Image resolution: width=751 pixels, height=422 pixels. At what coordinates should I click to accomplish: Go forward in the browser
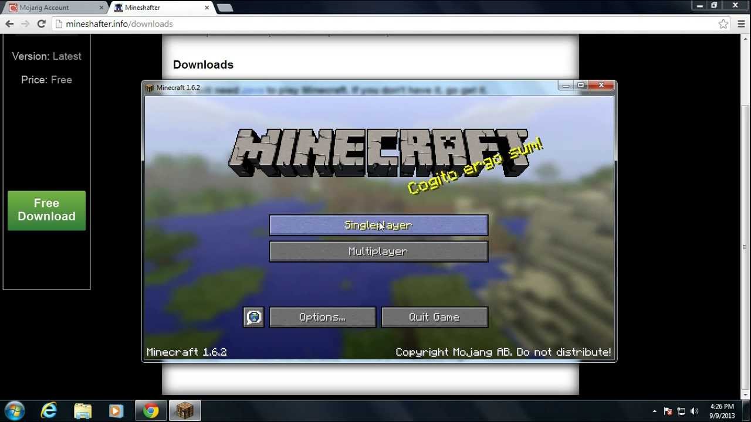25,24
